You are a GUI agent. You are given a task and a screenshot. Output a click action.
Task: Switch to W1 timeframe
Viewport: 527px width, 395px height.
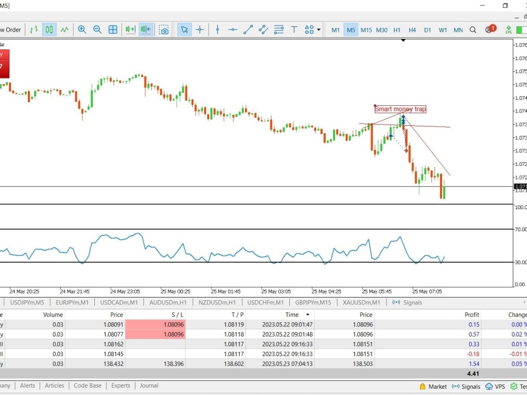443,30
